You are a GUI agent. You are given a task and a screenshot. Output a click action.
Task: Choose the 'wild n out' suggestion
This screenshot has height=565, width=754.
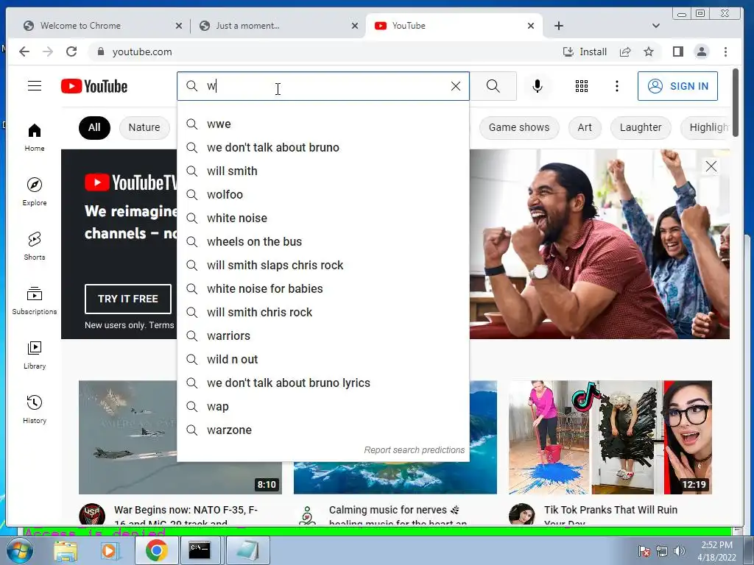click(x=323, y=359)
